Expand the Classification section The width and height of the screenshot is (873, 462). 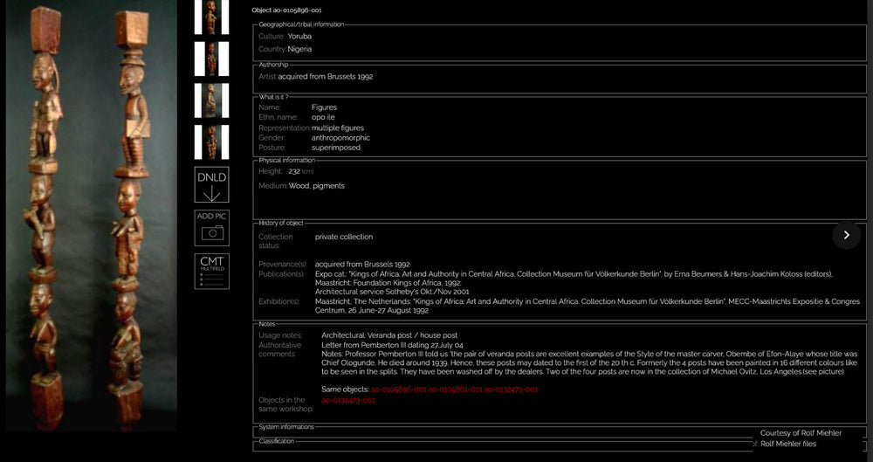coord(277,441)
